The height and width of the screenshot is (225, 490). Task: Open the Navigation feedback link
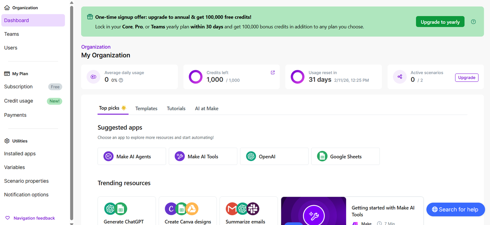click(34, 218)
